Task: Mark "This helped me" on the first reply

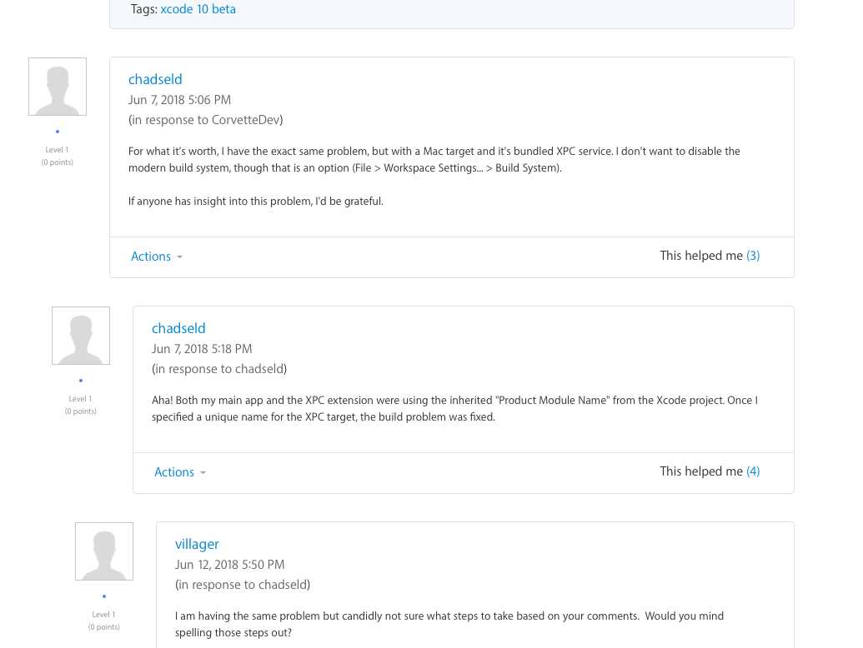Action: coord(701,256)
